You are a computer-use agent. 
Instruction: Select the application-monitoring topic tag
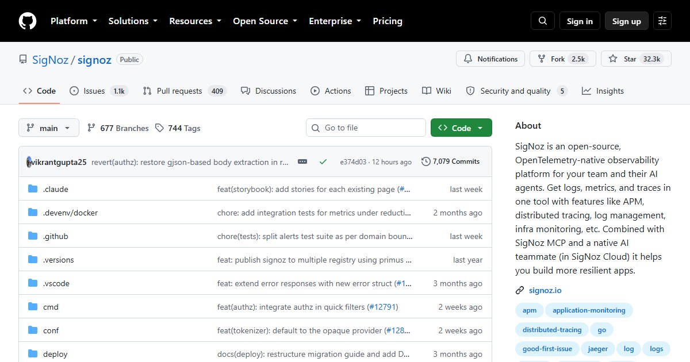[x=589, y=310]
